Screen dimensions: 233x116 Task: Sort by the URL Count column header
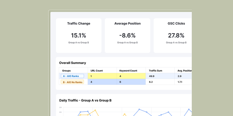tap(97, 71)
